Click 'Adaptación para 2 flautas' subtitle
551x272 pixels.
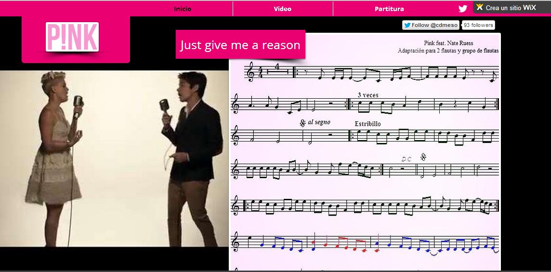(448, 51)
